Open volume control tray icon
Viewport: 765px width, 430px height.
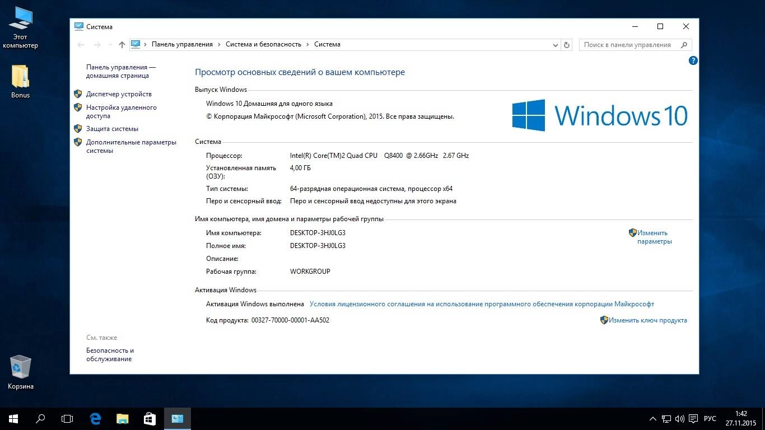pyautogui.click(x=680, y=419)
